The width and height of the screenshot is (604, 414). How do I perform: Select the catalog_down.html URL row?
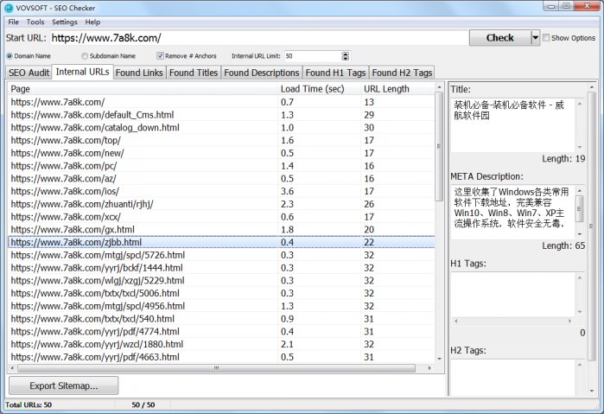pyautogui.click(x=221, y=128)
